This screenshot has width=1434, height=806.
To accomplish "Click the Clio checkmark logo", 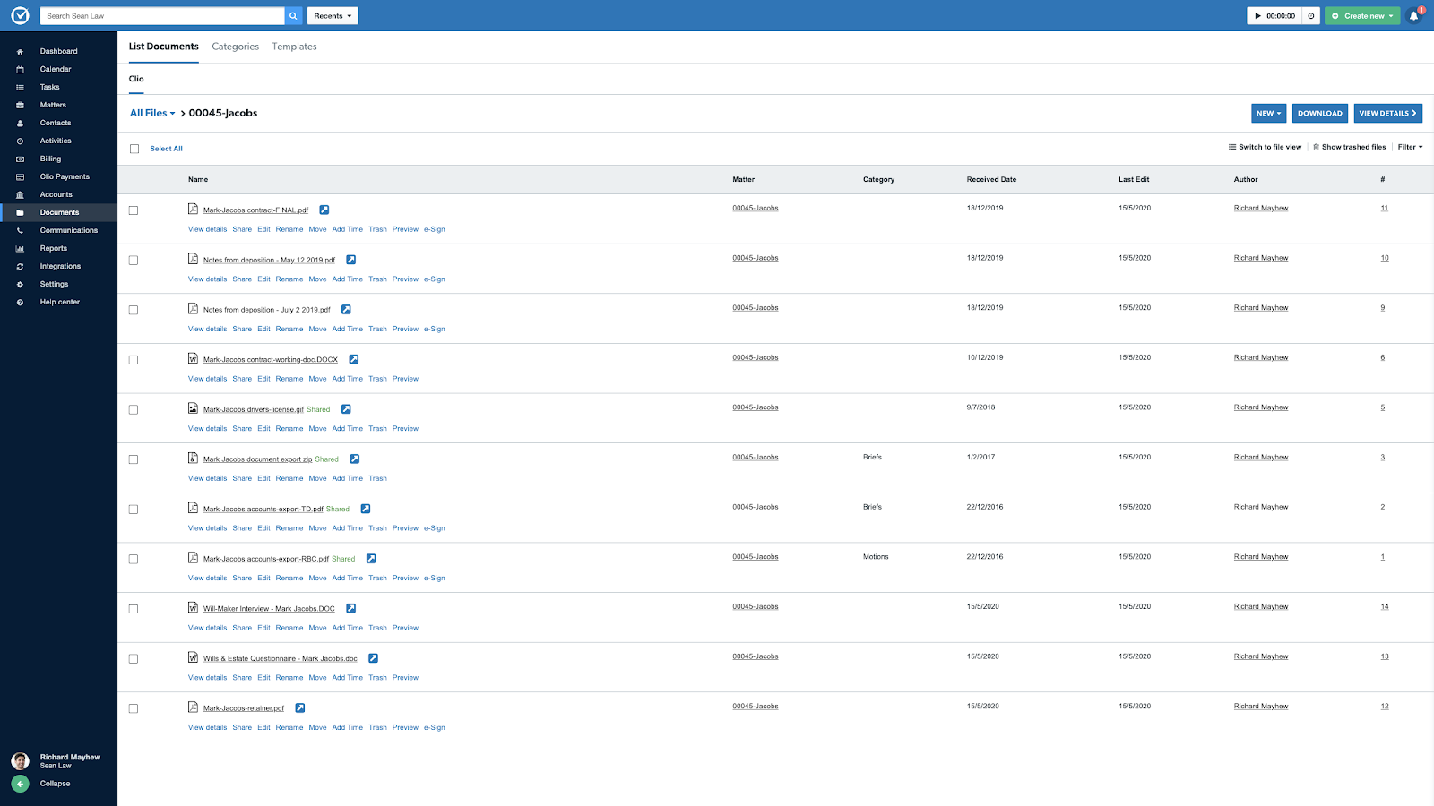I will (x=20, y=15).
